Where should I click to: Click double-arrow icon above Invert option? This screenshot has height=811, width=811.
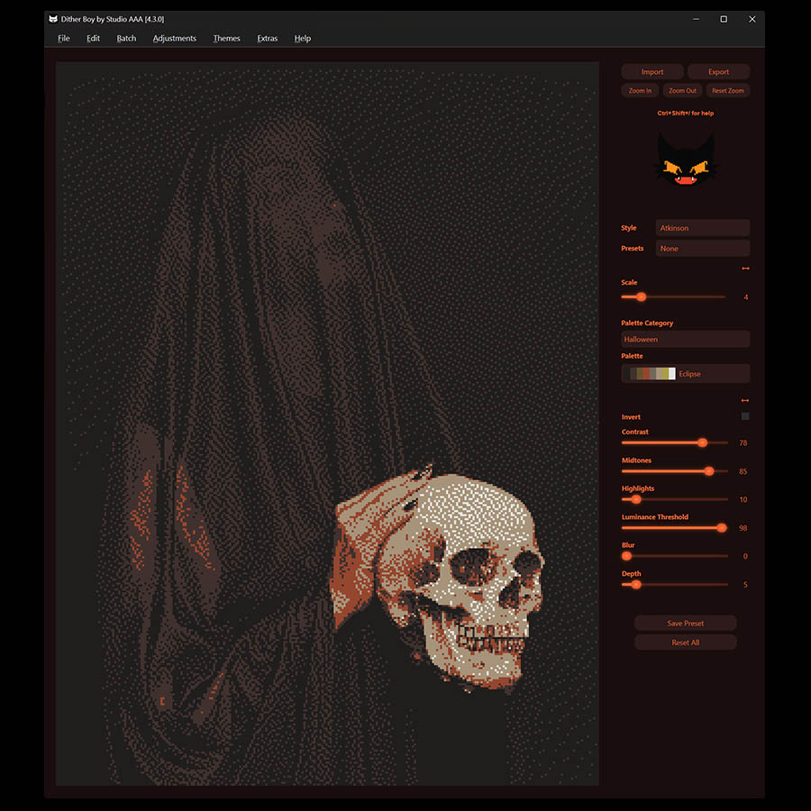(745, 400)
